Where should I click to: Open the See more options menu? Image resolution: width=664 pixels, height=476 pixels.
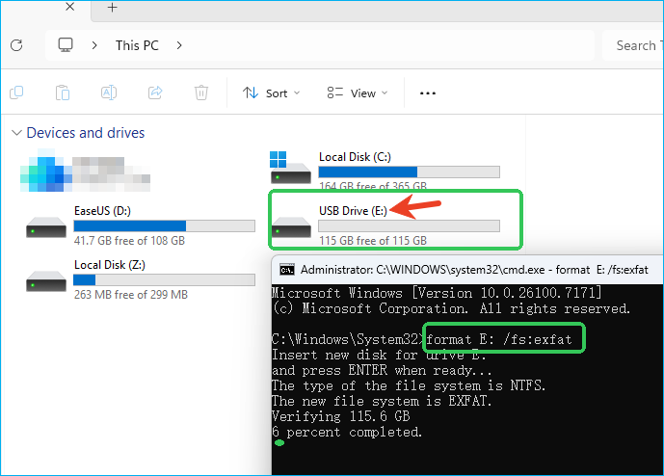[x=428, y=93]
